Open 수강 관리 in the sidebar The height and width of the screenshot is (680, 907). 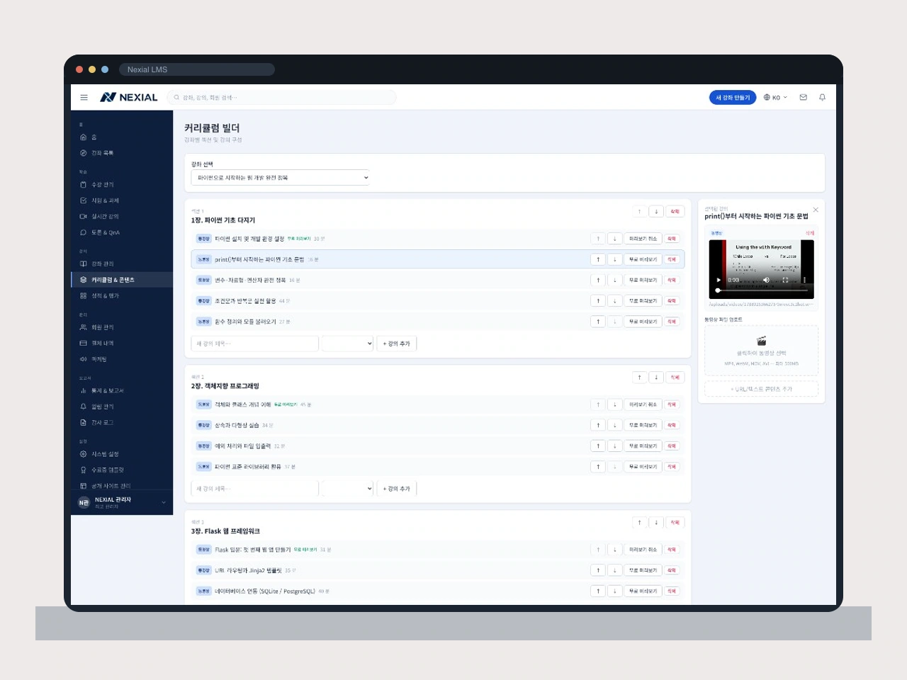point(122,185)
